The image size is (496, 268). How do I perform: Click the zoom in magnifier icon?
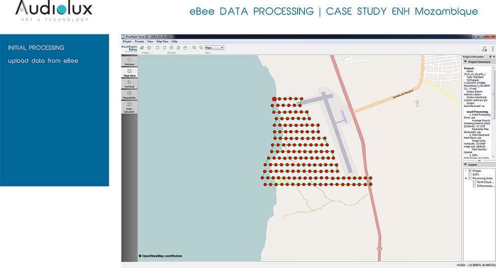click(194, 48)
